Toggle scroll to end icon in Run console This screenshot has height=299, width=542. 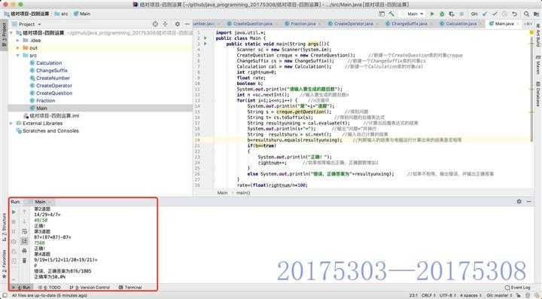[x=24, y=241]
